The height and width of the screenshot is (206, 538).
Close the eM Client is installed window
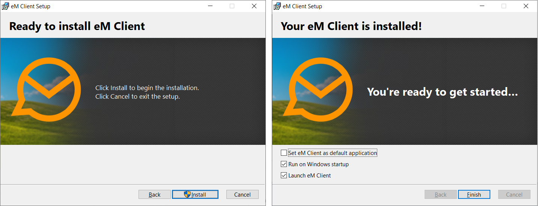[x=526, y=6]
